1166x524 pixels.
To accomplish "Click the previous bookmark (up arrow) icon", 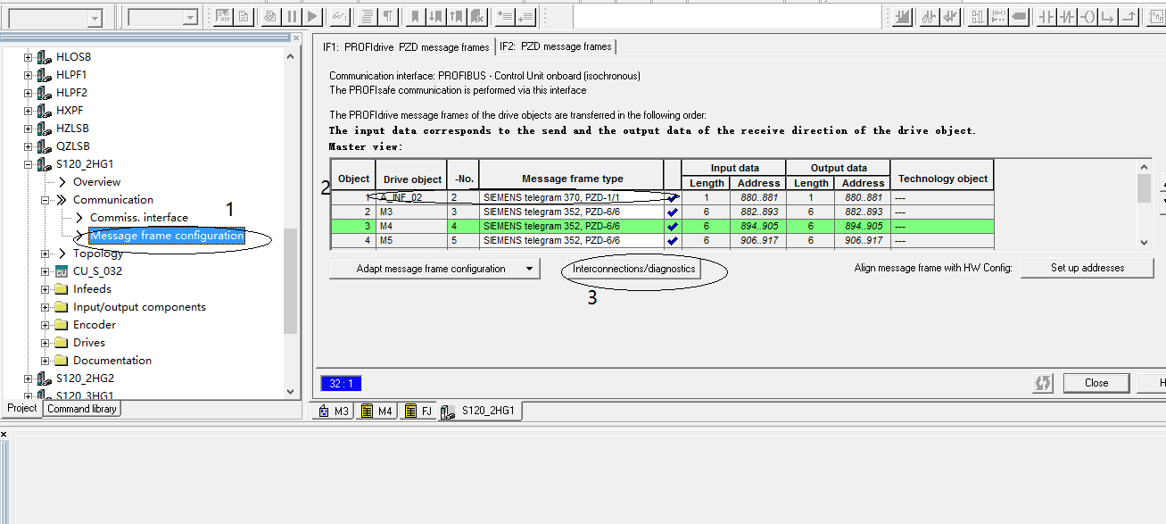I will [x=457, y=16].
